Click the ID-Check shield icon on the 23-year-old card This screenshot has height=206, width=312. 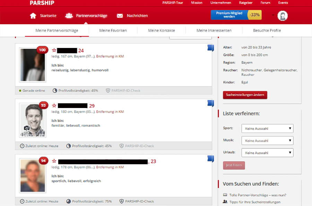click(121, 201)
